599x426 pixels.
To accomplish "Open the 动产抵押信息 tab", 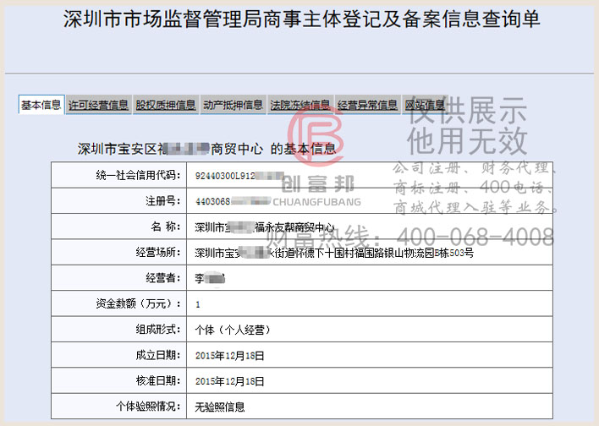I will tap(233, 105).
